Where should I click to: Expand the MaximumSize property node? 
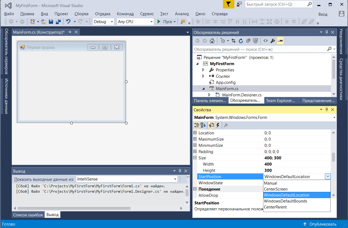(195, 139)
